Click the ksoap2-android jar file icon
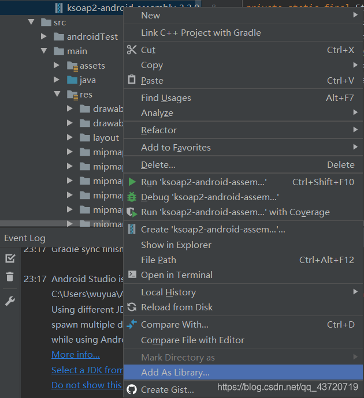364x398 pixels. [59, 8]
